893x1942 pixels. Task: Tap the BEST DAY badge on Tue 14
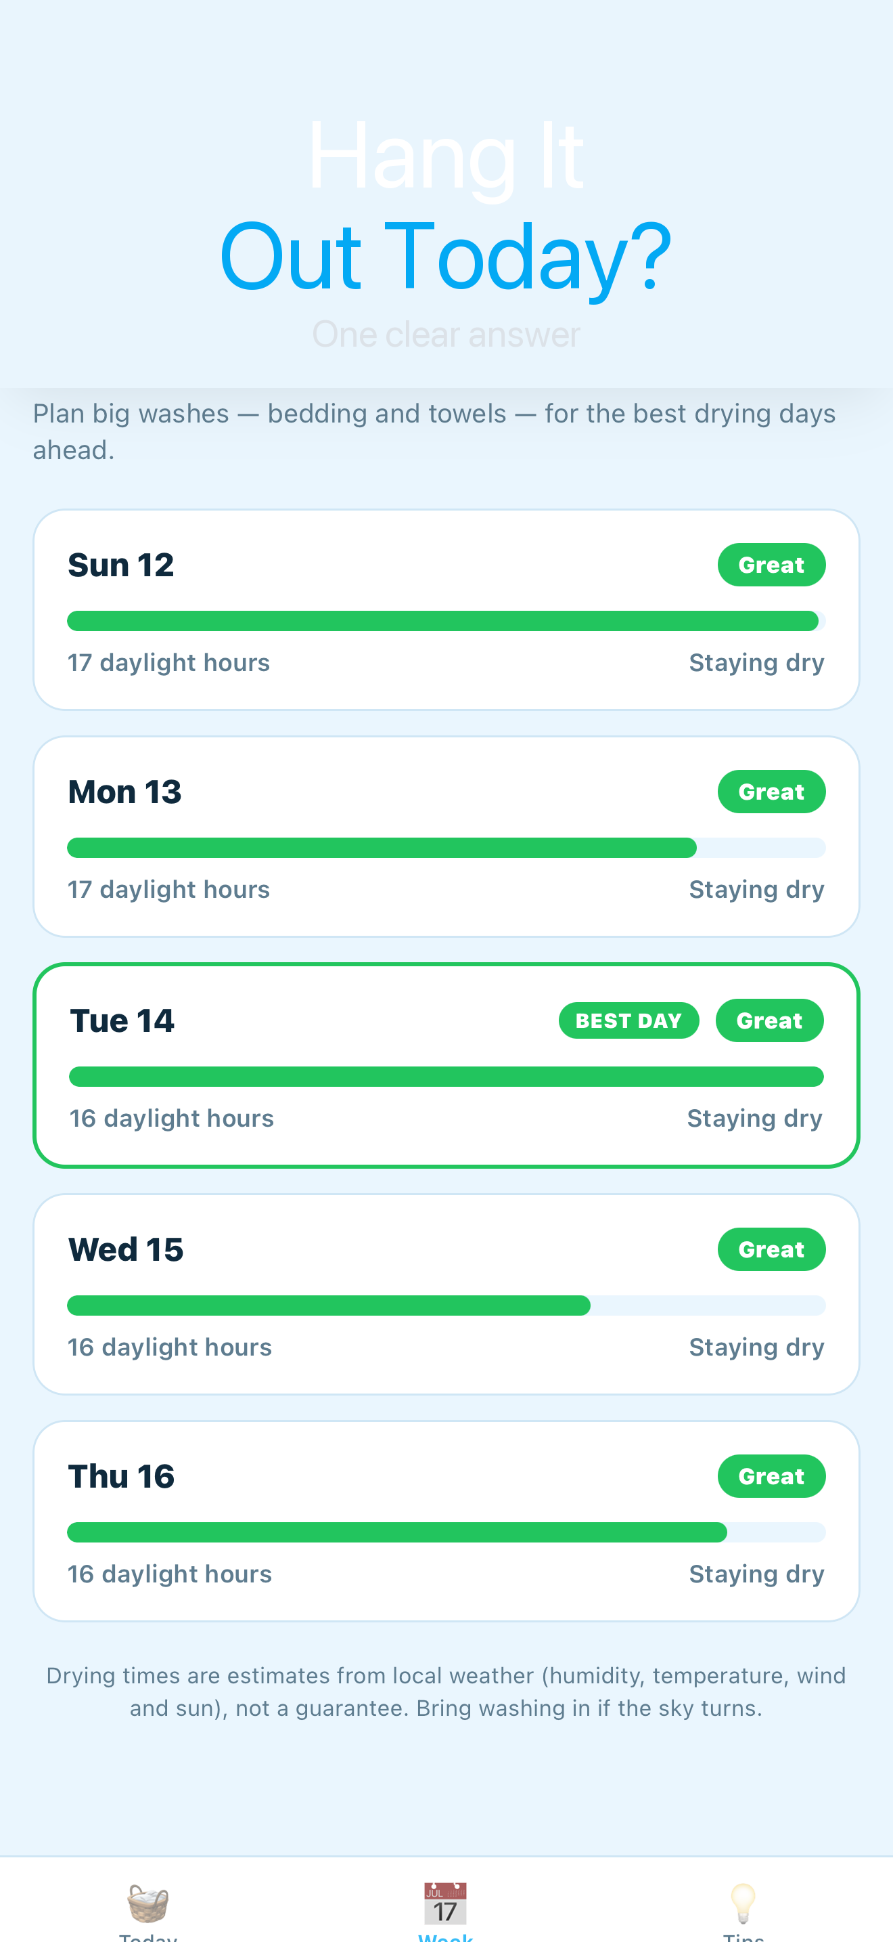628,1020
